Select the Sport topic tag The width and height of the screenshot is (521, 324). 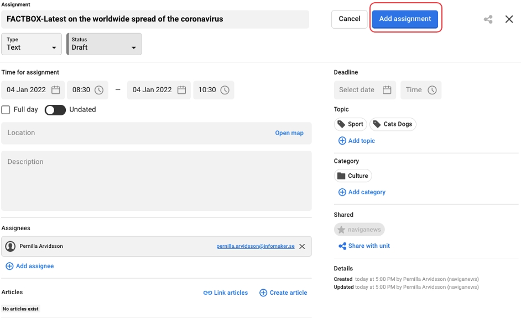351,124
